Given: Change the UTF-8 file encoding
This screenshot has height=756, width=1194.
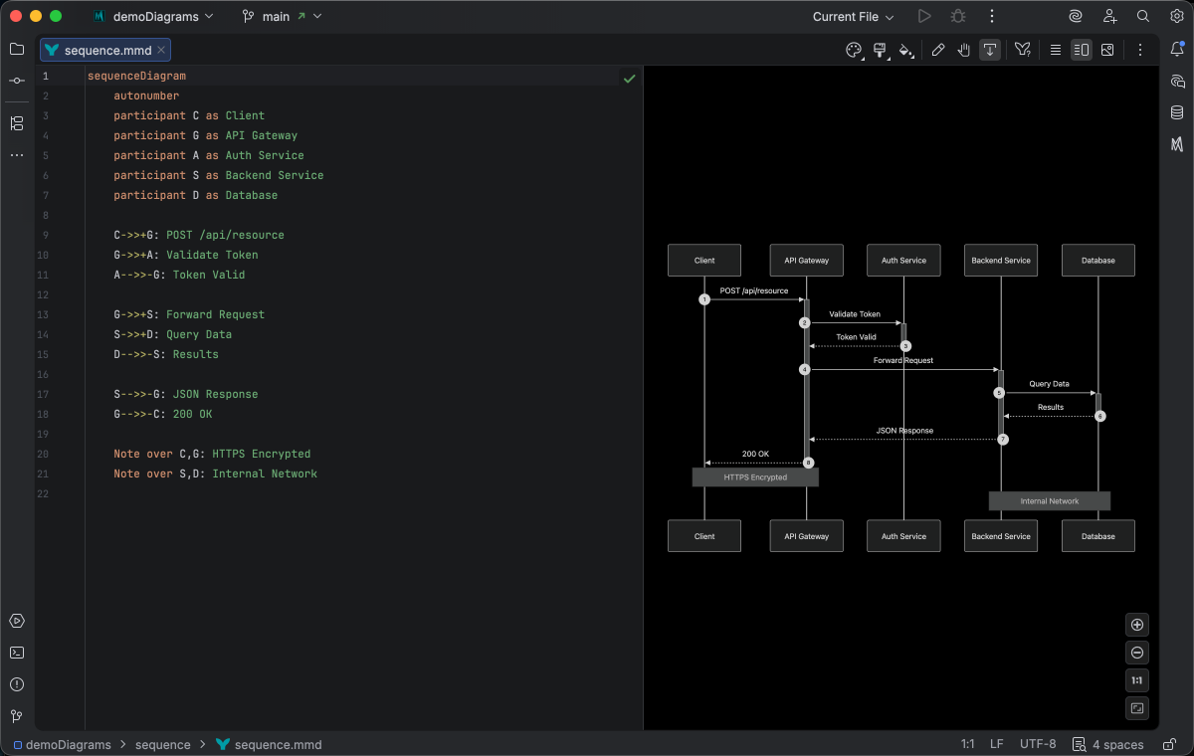Looking at the screenshot, I should coord(1038,744).
